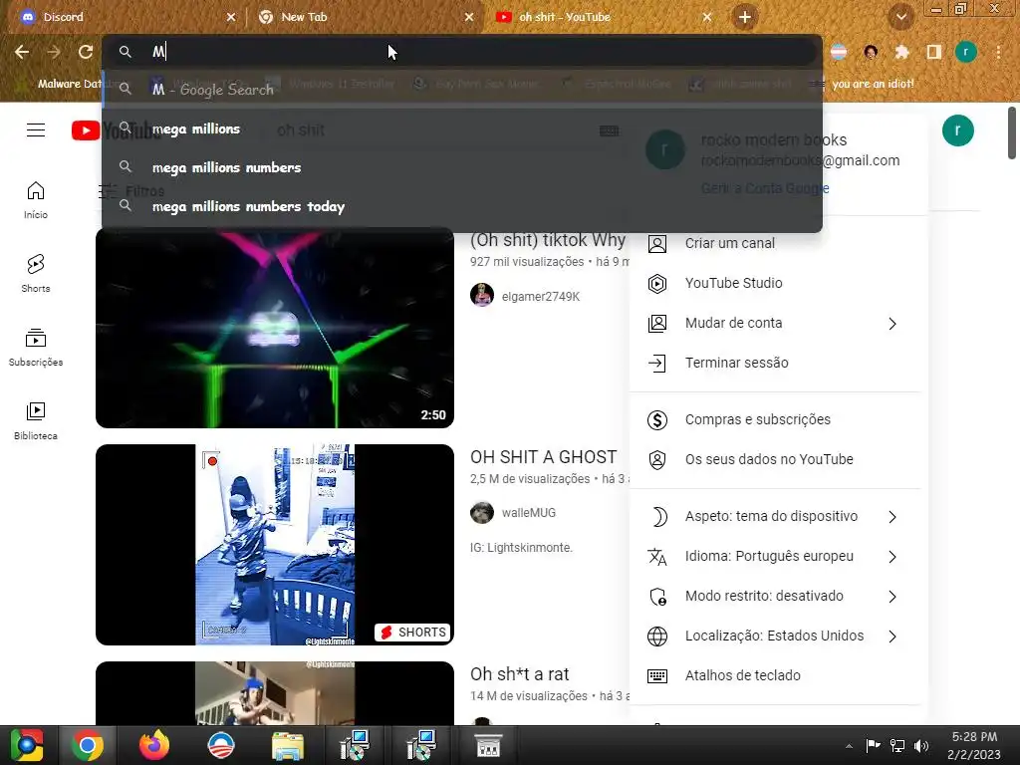Show hidden tray icons arrow
The image size is (1020, 765).
[x=849, y=746]
